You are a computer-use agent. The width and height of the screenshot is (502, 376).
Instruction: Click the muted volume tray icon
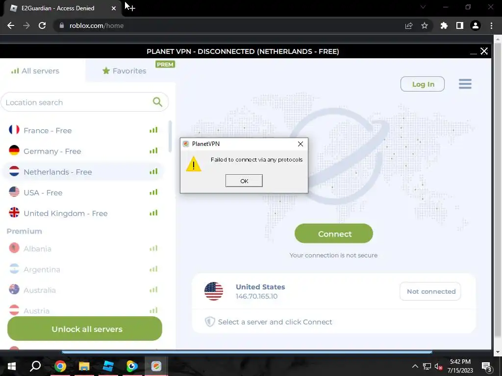coord(438,366)
